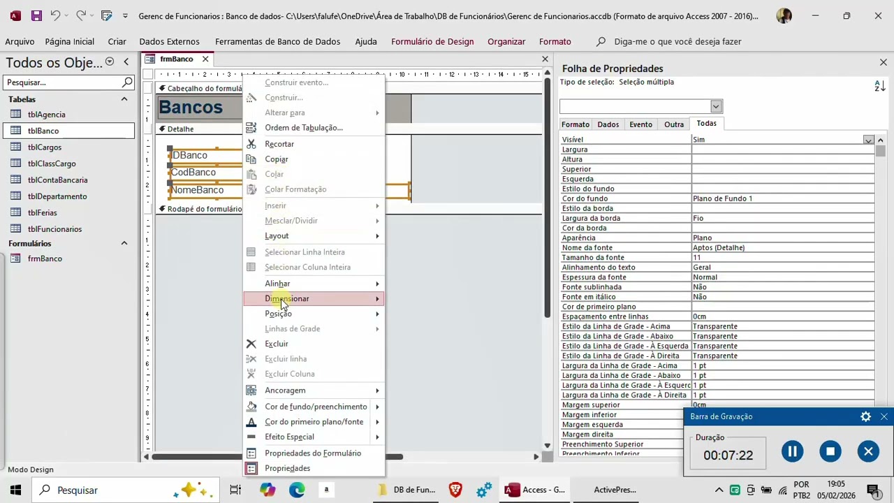Switch to Formato tab in property sheet

(x=576, y=124)
